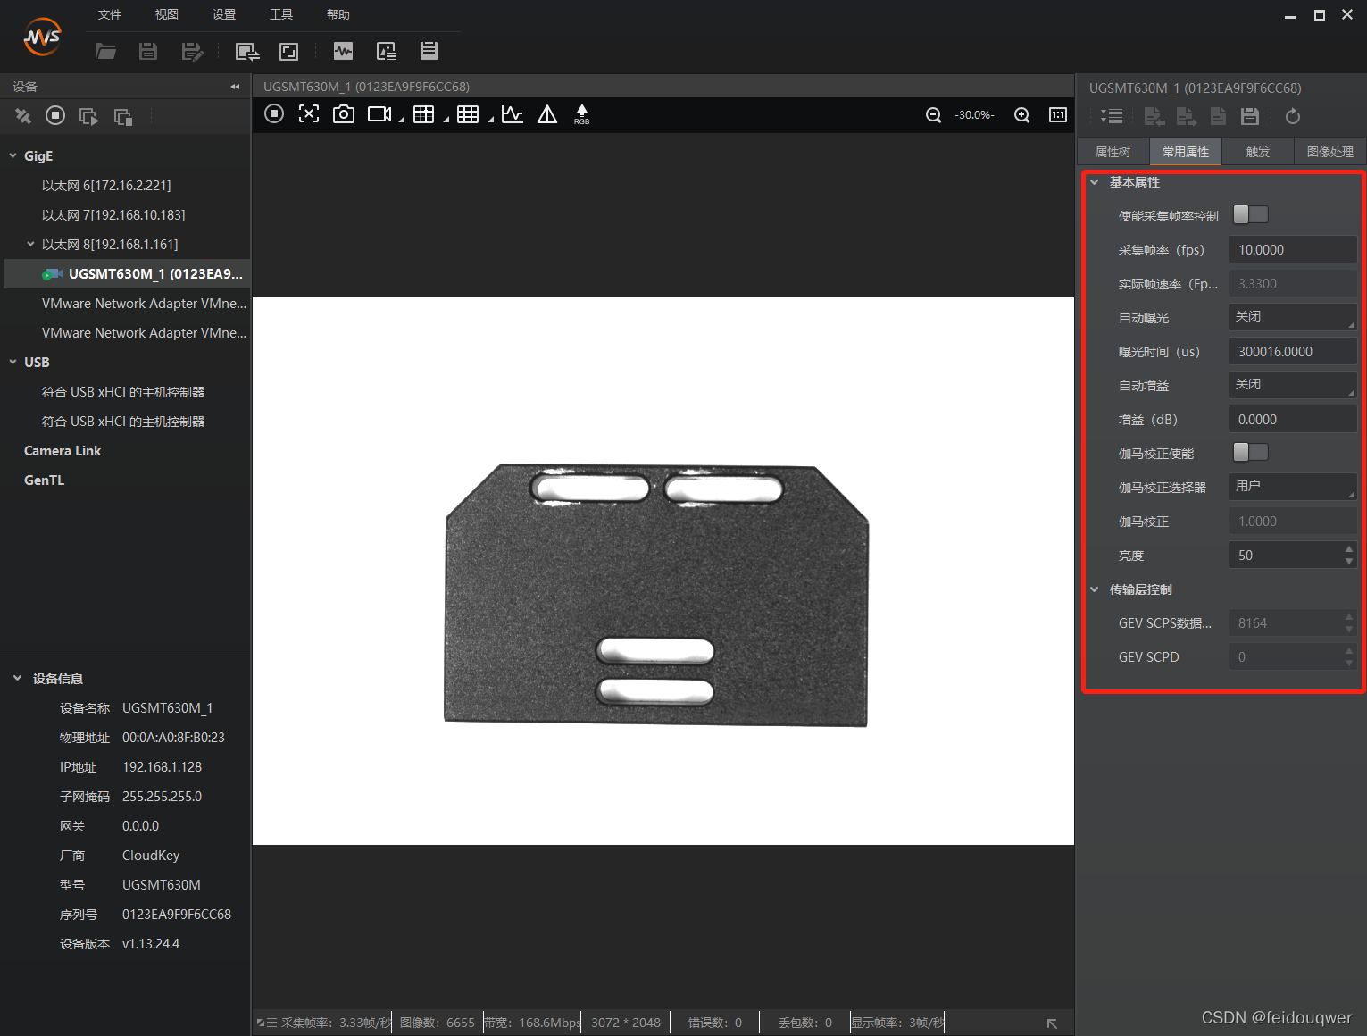Image resolution: width=1367 pixels, height=1036 pixels.
Task: Collapse the 传输层控制 section
Action: (x=1095, y=589)
